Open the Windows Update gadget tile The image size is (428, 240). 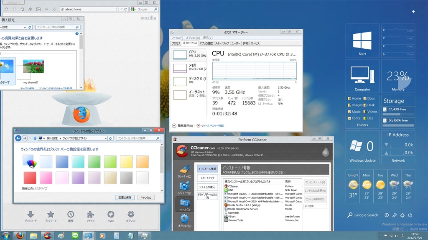pyautogui.click(x=362, y=147)
